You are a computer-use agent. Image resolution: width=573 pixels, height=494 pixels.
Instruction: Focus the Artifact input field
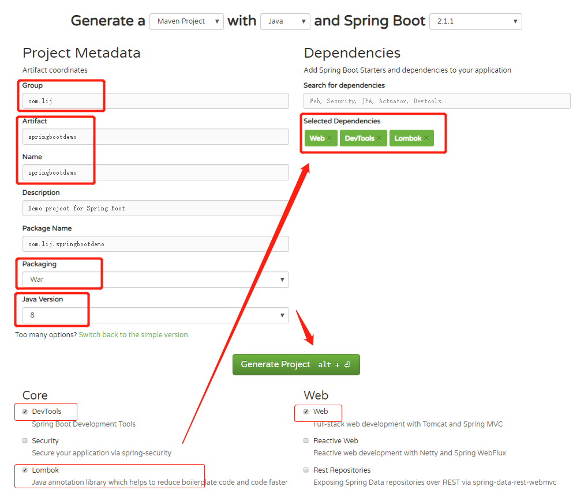tap(156, 137)
